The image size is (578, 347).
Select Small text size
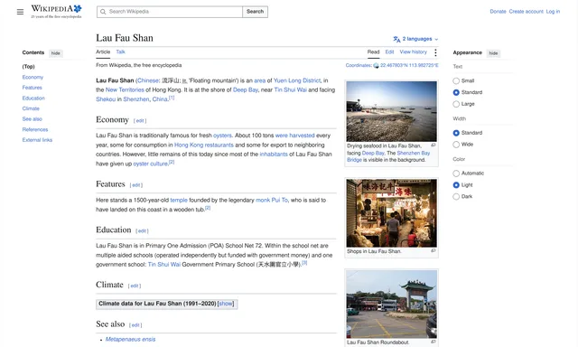[456, 80]
